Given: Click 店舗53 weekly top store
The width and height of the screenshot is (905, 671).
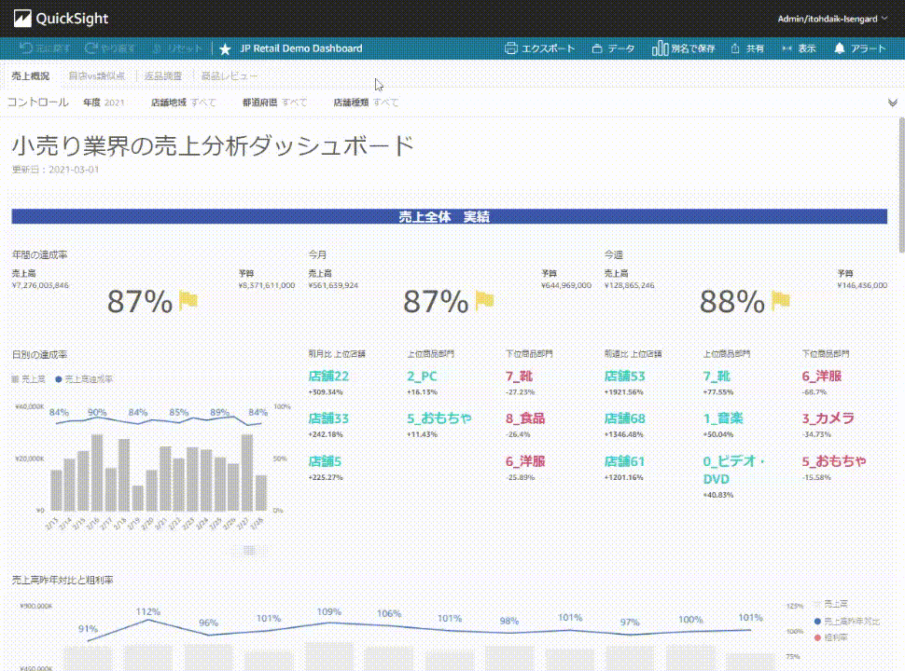Looking at the screenshot, I should pyautogui.click(x=624, y=376).
